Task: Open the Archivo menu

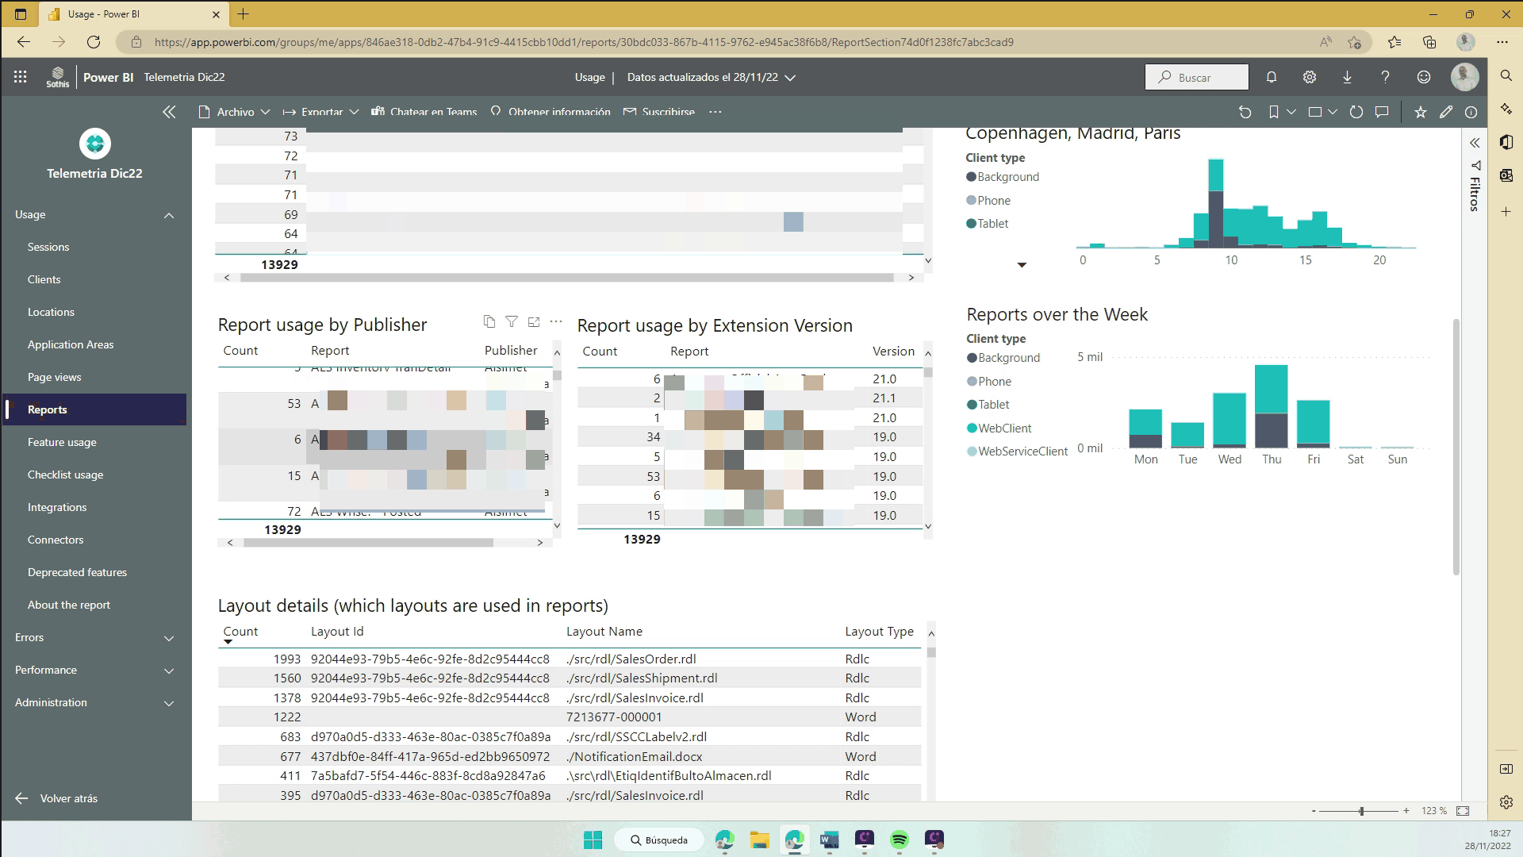Action: pyautogui.click(x=235, y=112)
